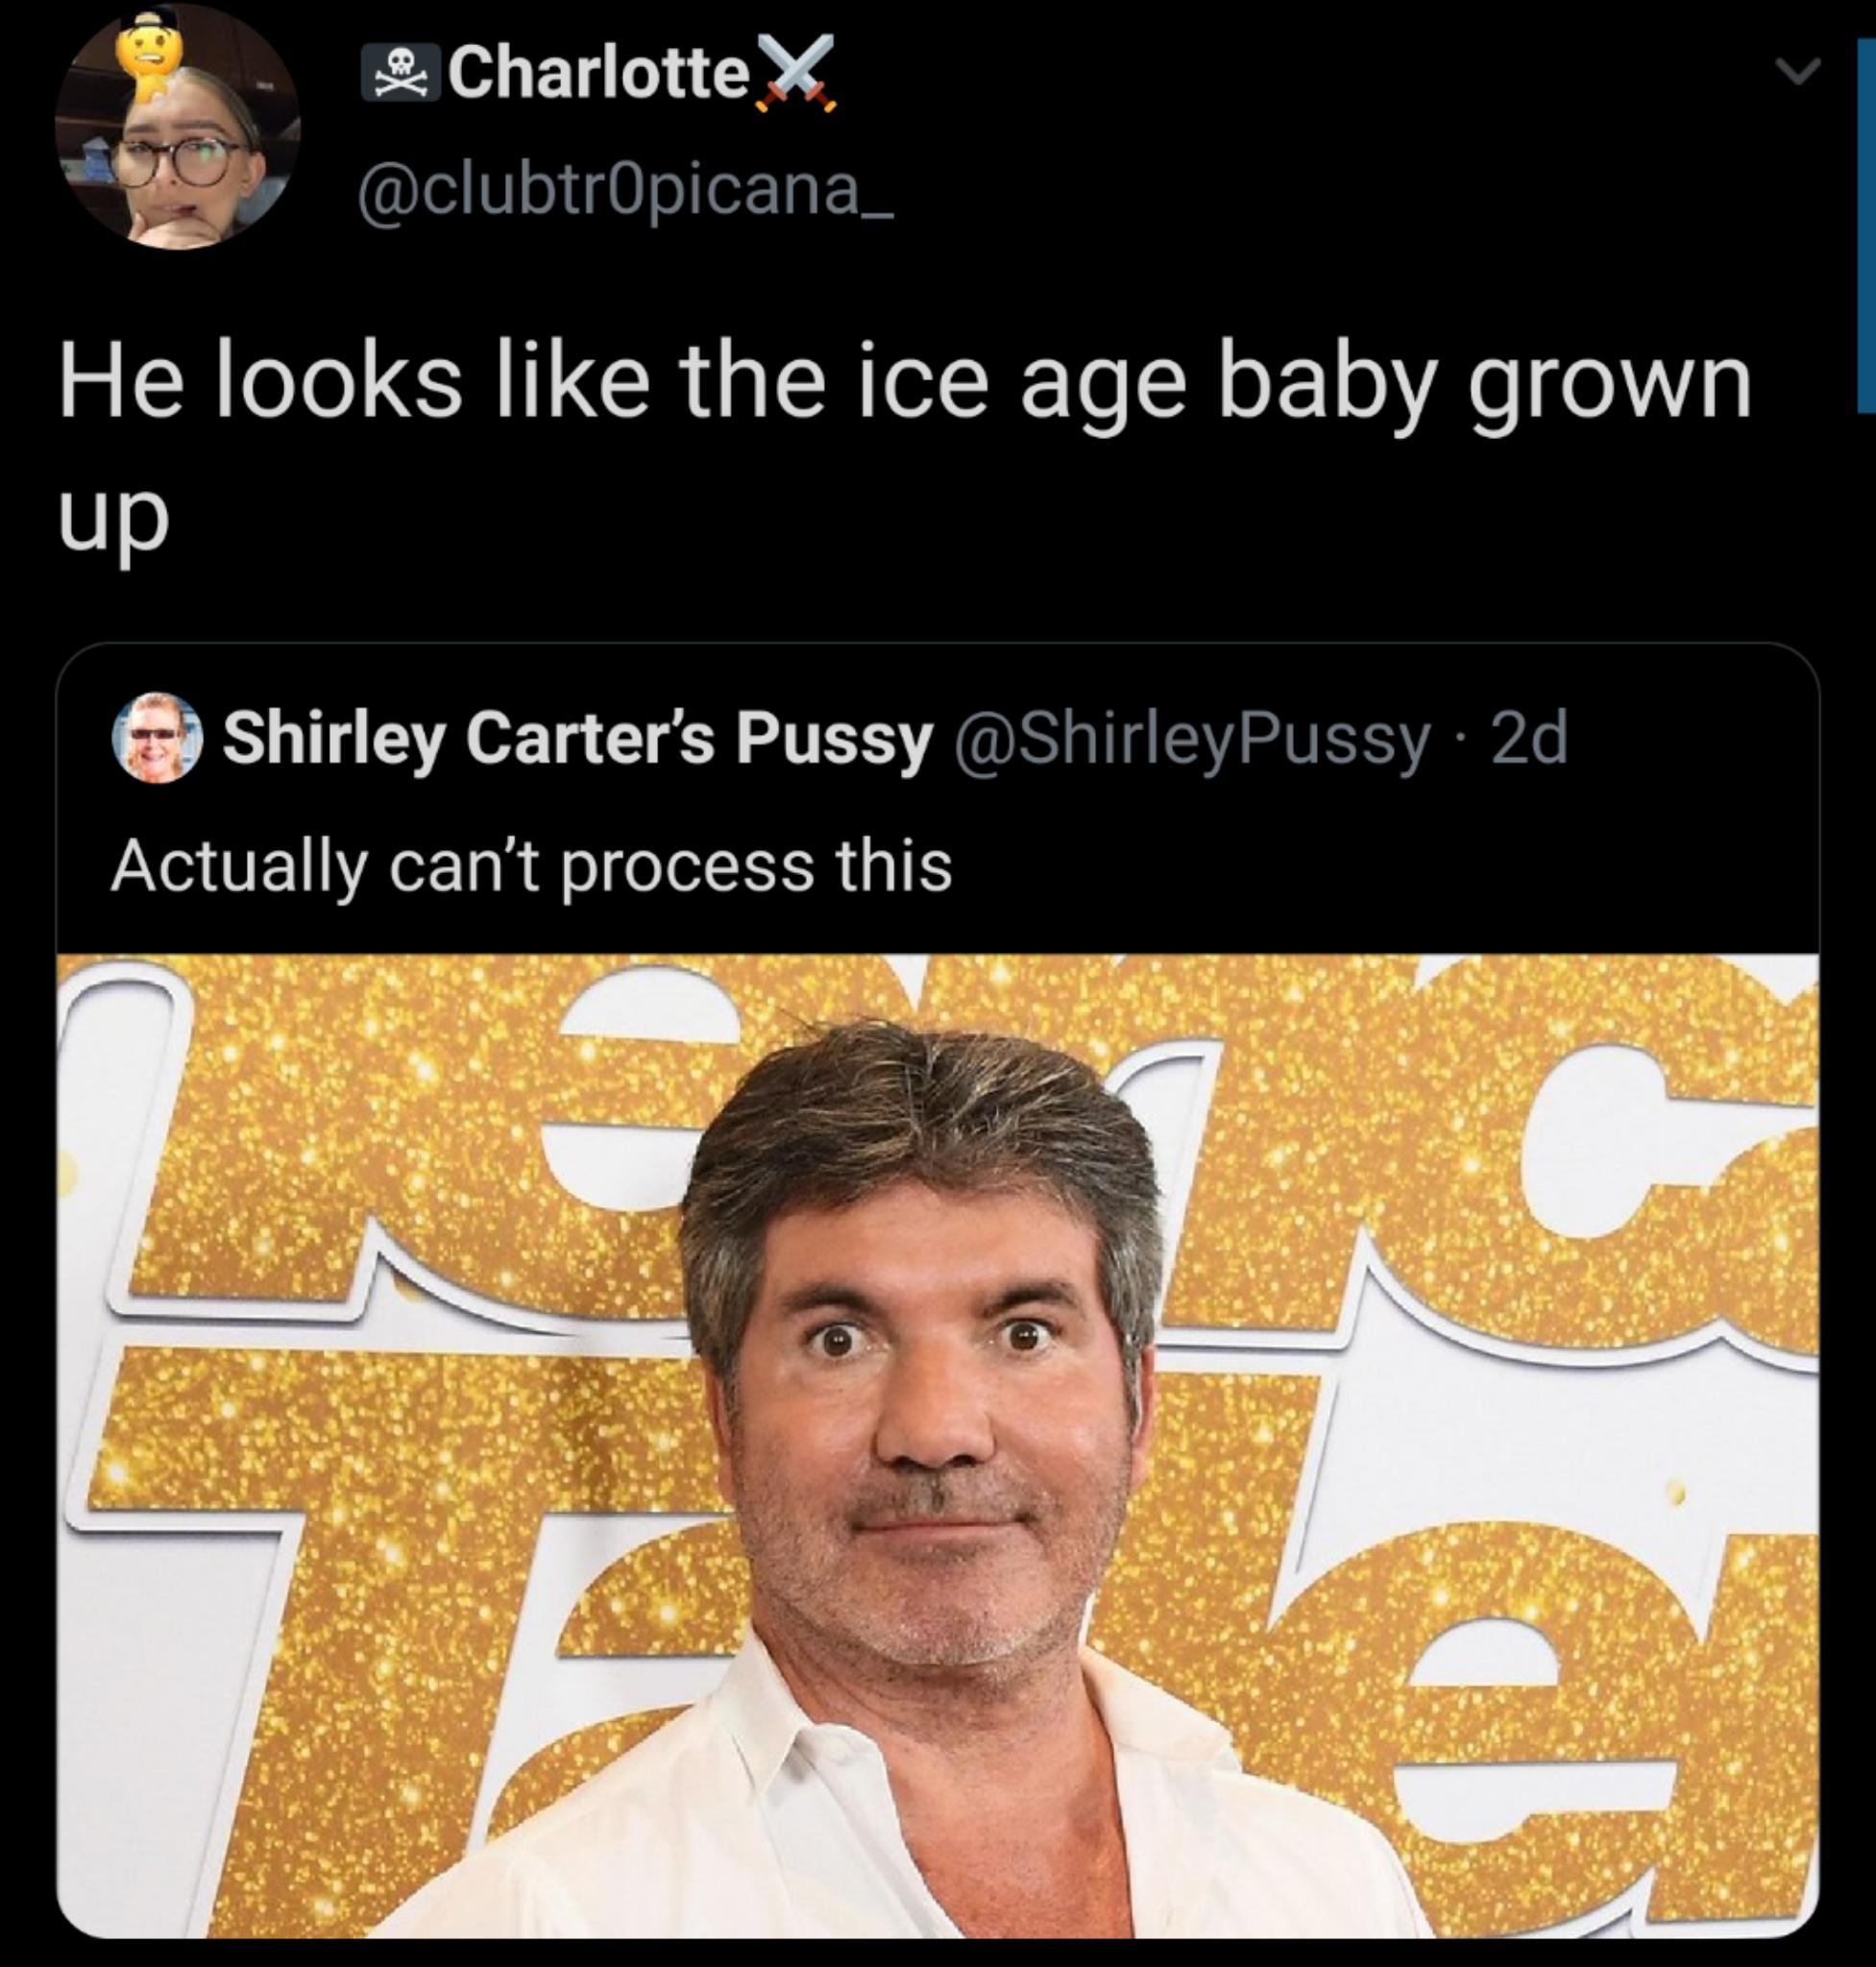Open the quoted tweet's photo of the man
1876x1967 pixels.
(937, 1440)
